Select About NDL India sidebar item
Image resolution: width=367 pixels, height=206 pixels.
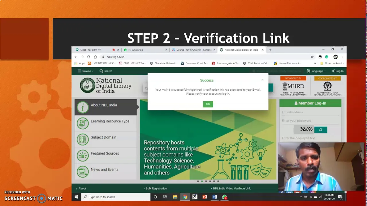coord(106,107)
